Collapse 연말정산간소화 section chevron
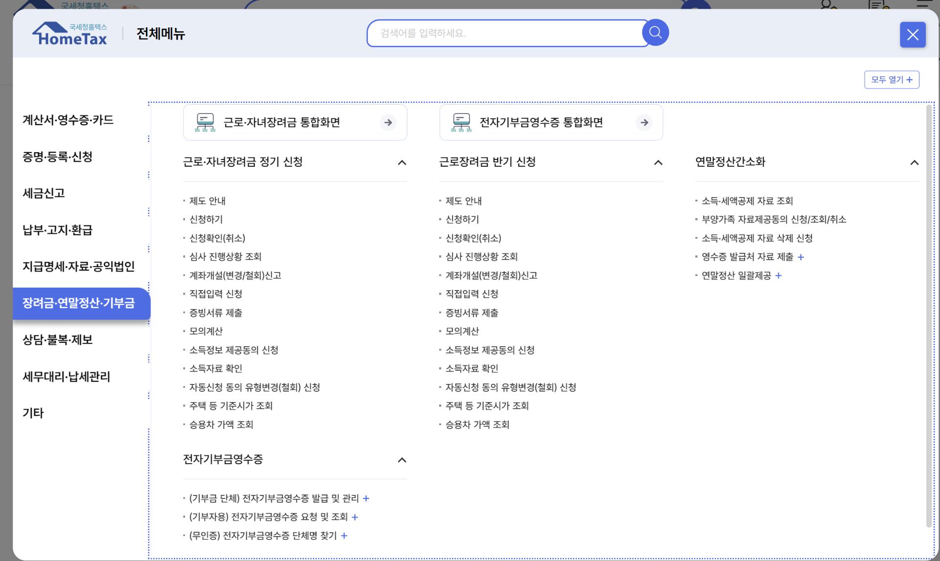940x561 pixels. [914, 162]
